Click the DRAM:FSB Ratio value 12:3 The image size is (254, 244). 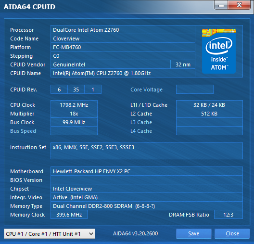coord(229,215)
